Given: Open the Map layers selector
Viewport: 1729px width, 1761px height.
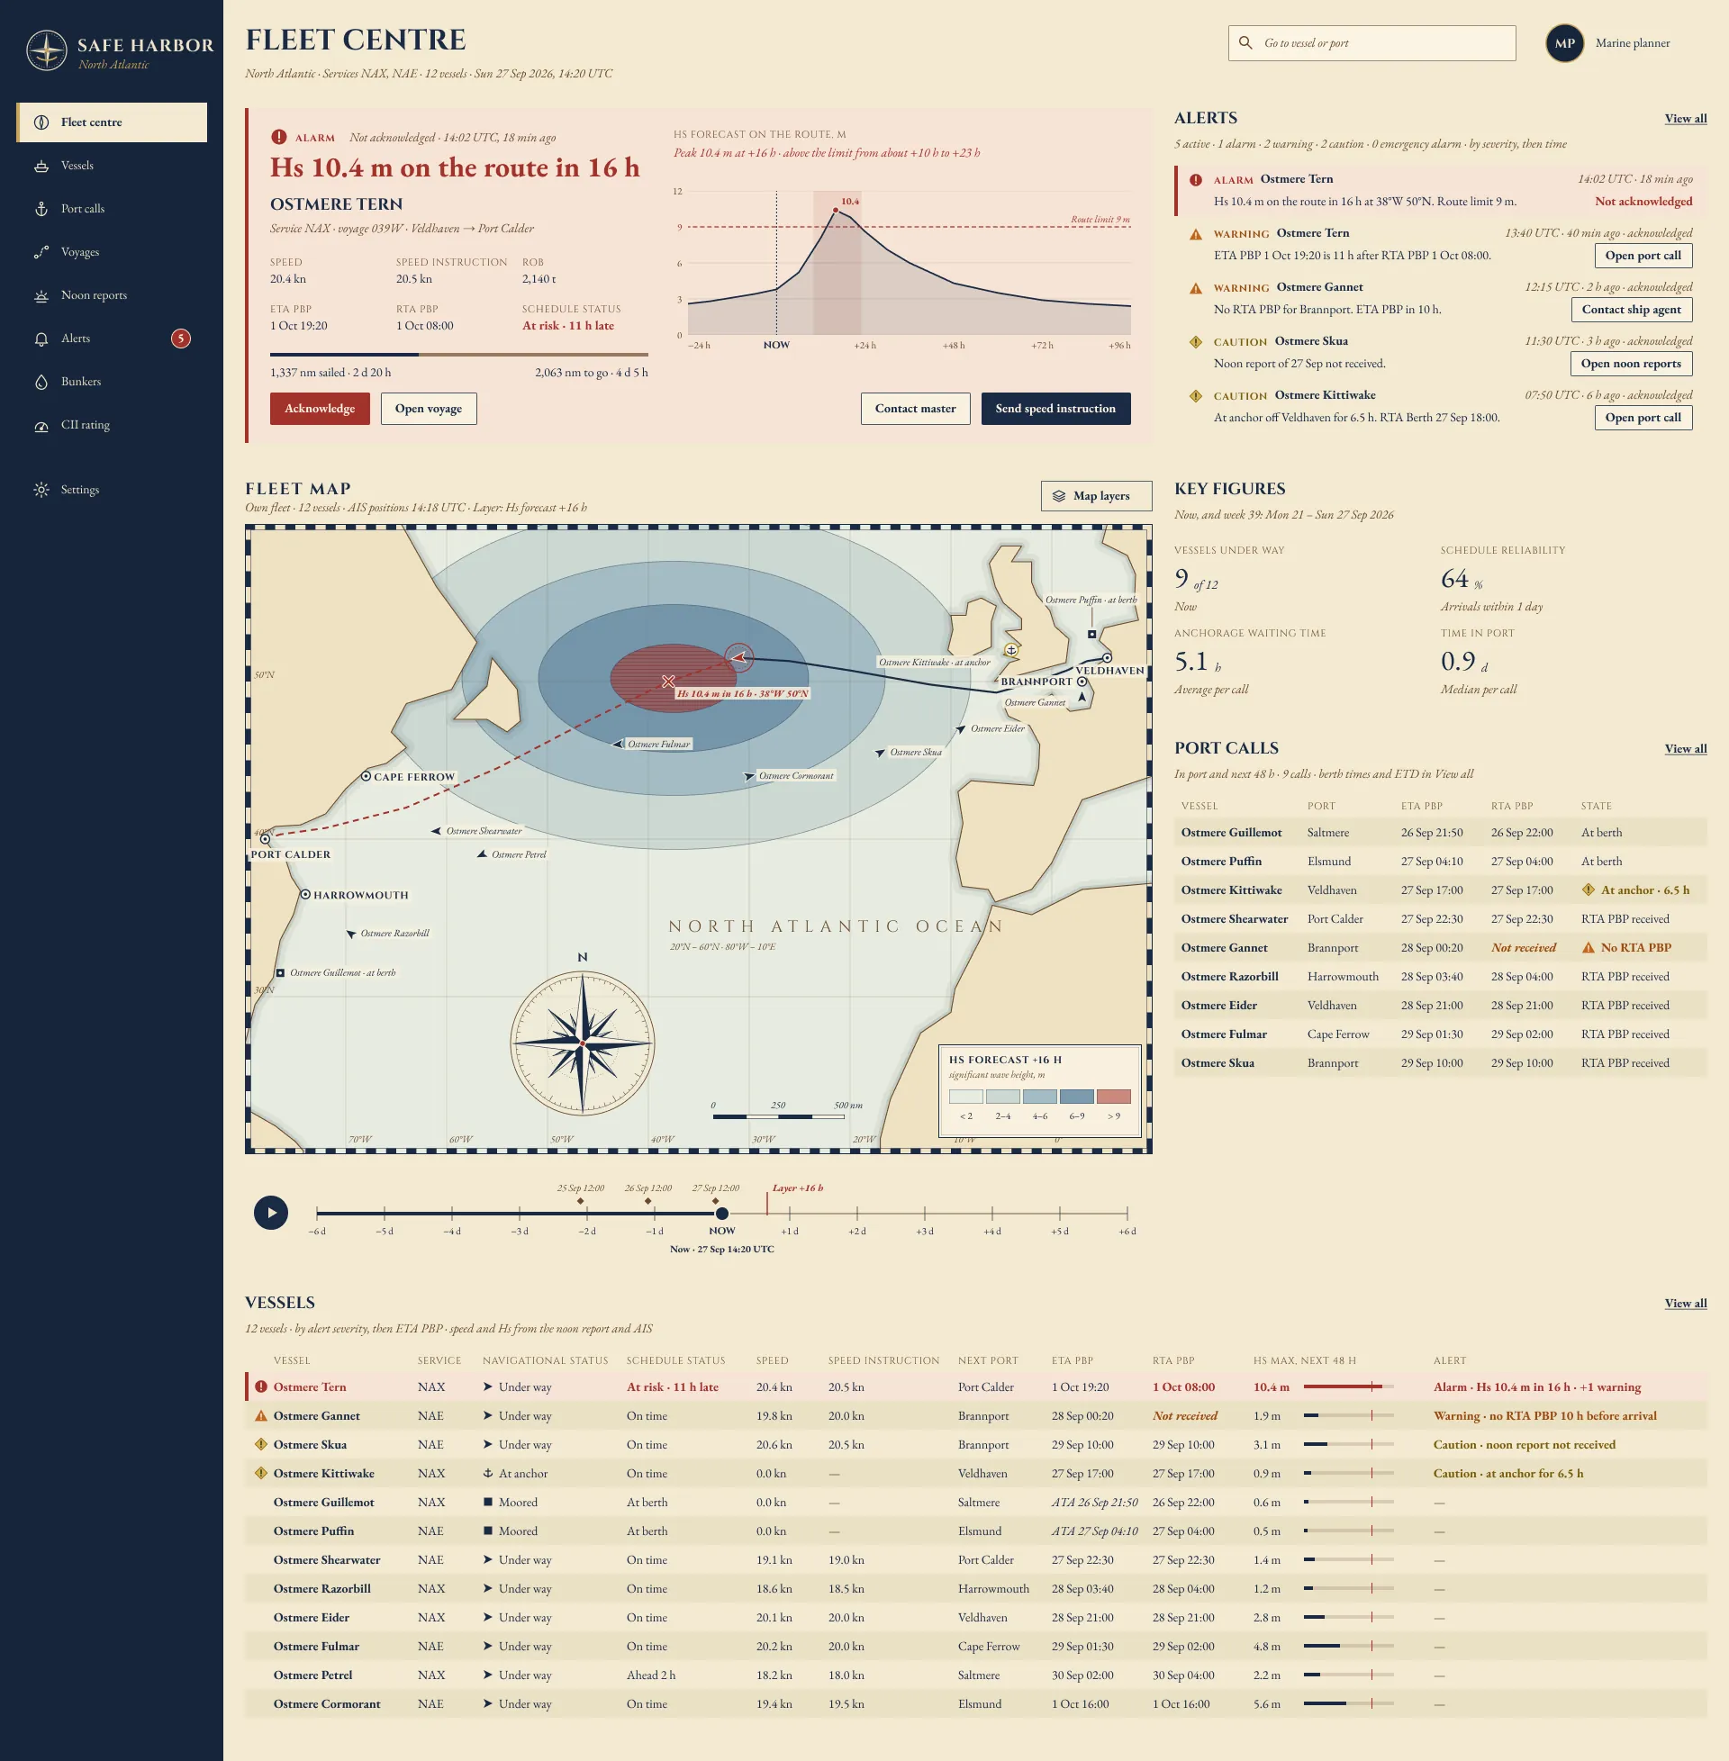Looking at the screenshot, I should click(x=1096, y=496).
